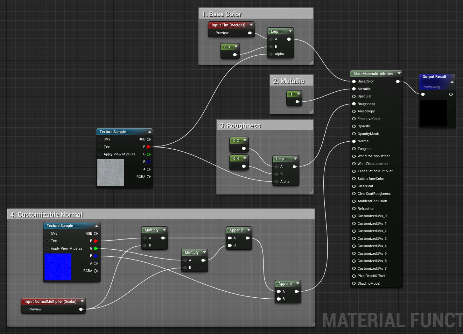
Task: Click the resize handle of the Metallic comment box
Action: pyautogui.click(x=311, y=112)
